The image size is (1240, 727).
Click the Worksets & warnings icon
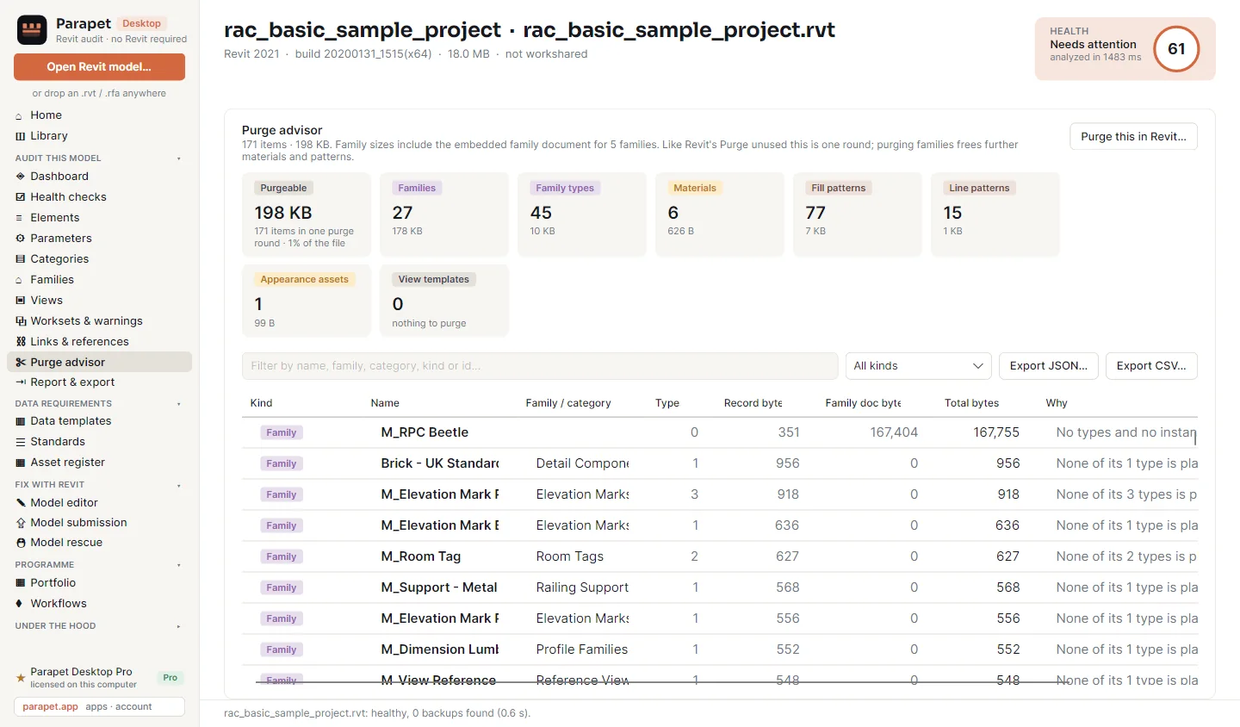[x=20, y=321]
